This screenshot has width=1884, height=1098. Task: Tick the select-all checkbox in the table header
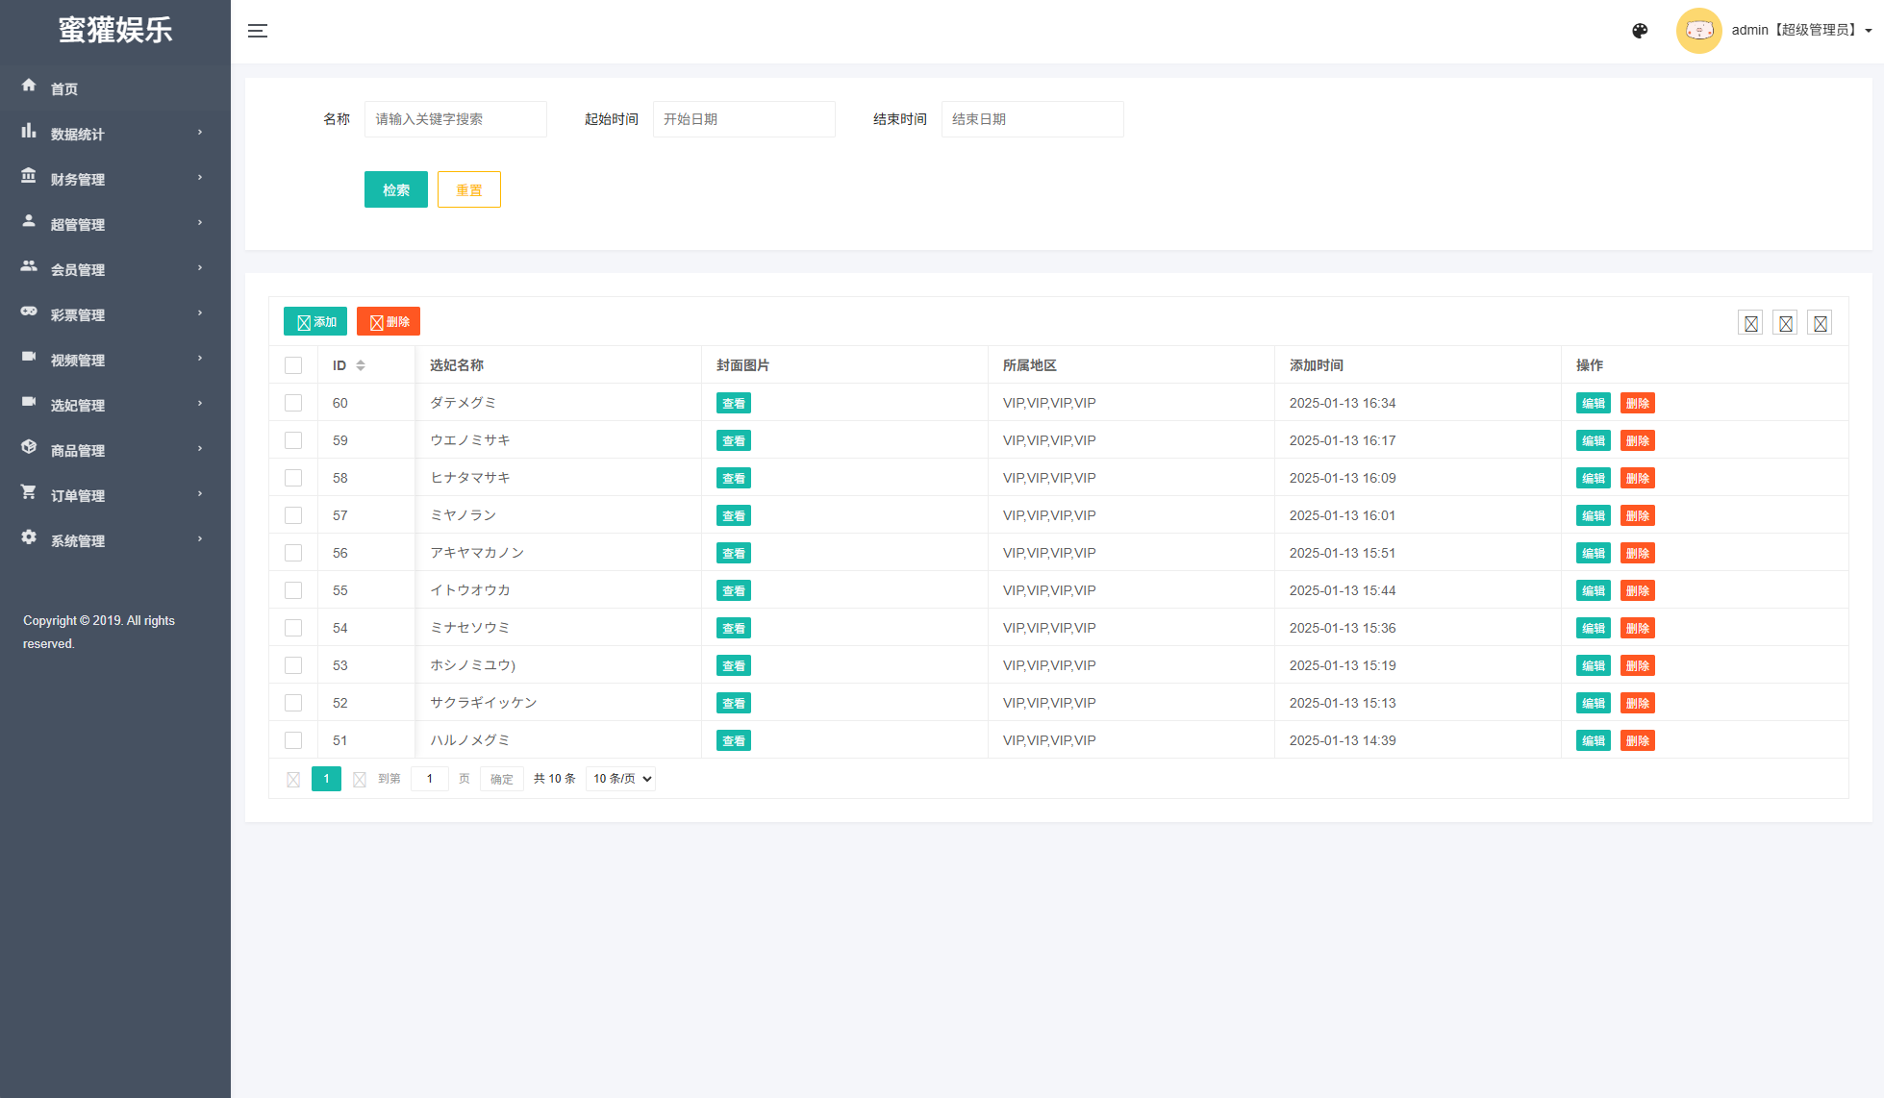tap(293, 365)
